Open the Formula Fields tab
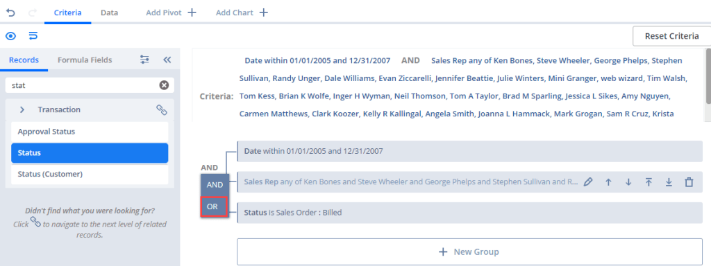Screen dimensions: 711x266 click(x=85, y=60)
